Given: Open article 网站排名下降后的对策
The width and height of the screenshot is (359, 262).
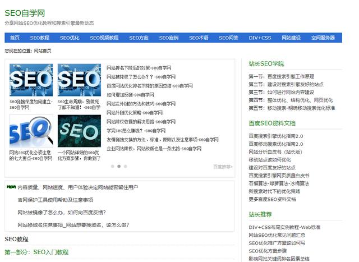Looking at the screenshot, I should coord(139,68).
